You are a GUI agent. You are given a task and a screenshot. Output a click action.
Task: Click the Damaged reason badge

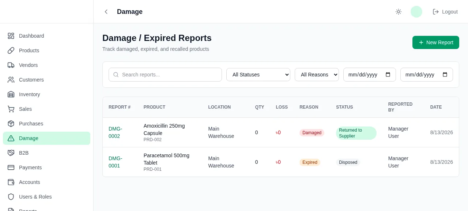(312, 133)
